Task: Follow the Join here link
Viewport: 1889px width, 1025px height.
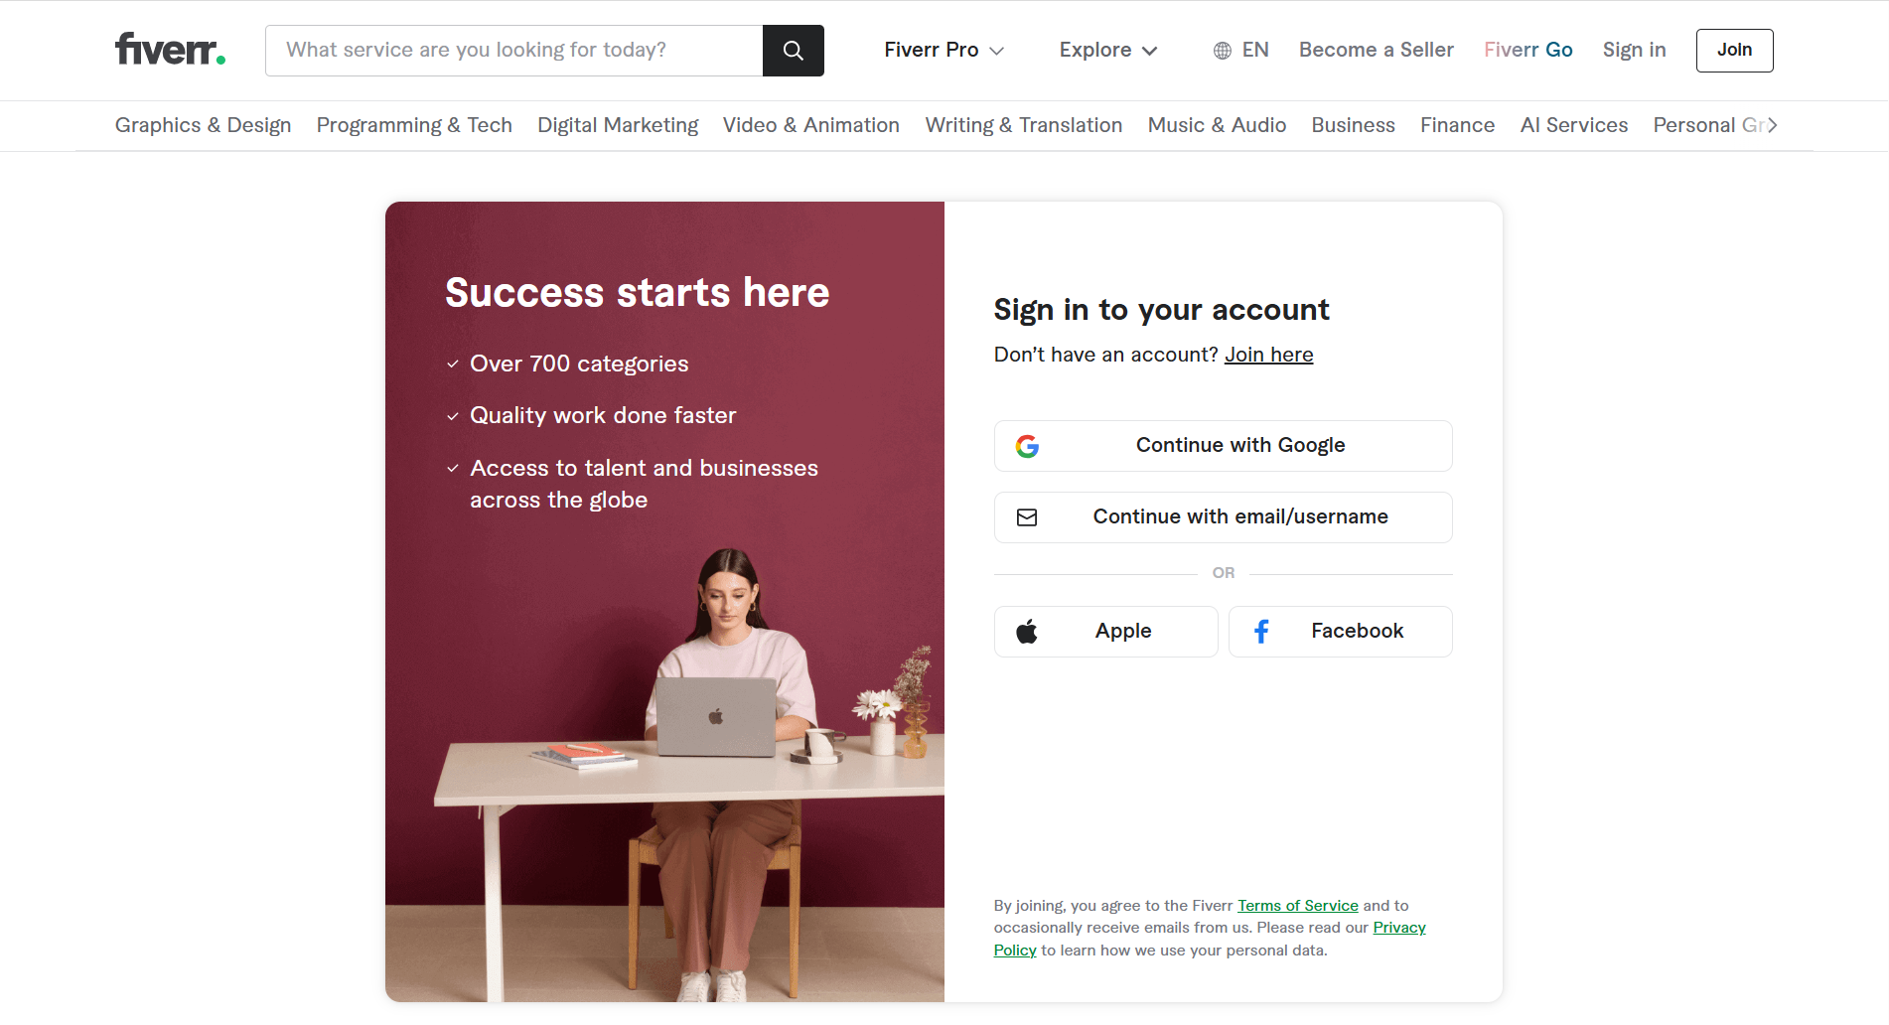Action: point(1268,354)
